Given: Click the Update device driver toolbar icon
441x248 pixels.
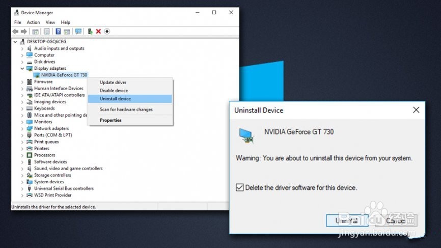Looking at the screenshot, I should [x=90, y=32].
